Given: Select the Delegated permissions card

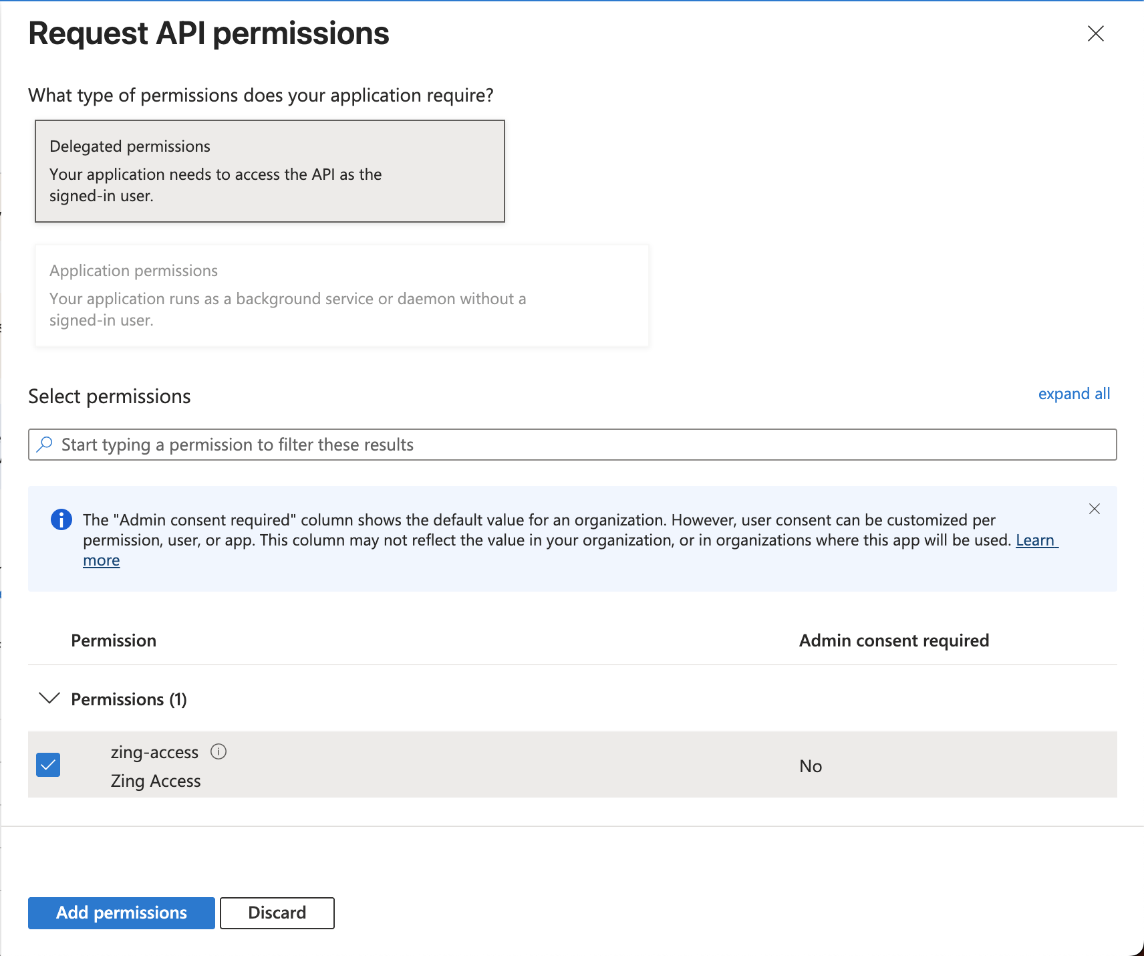Looking at the screenshot, I should [269, 171].
